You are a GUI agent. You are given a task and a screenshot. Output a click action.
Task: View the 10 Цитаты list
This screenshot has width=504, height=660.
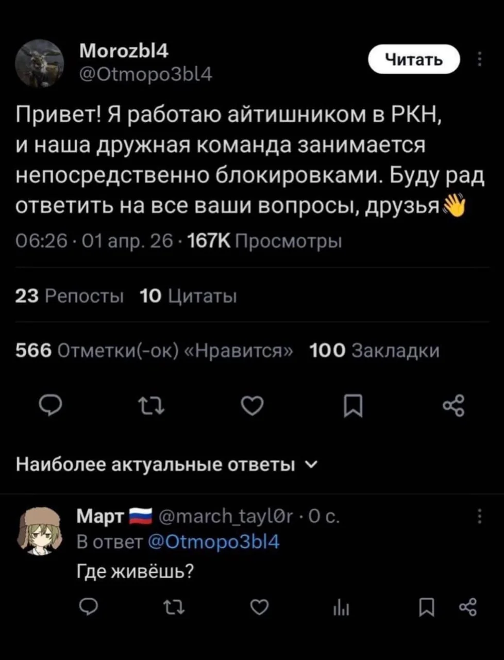188,296
